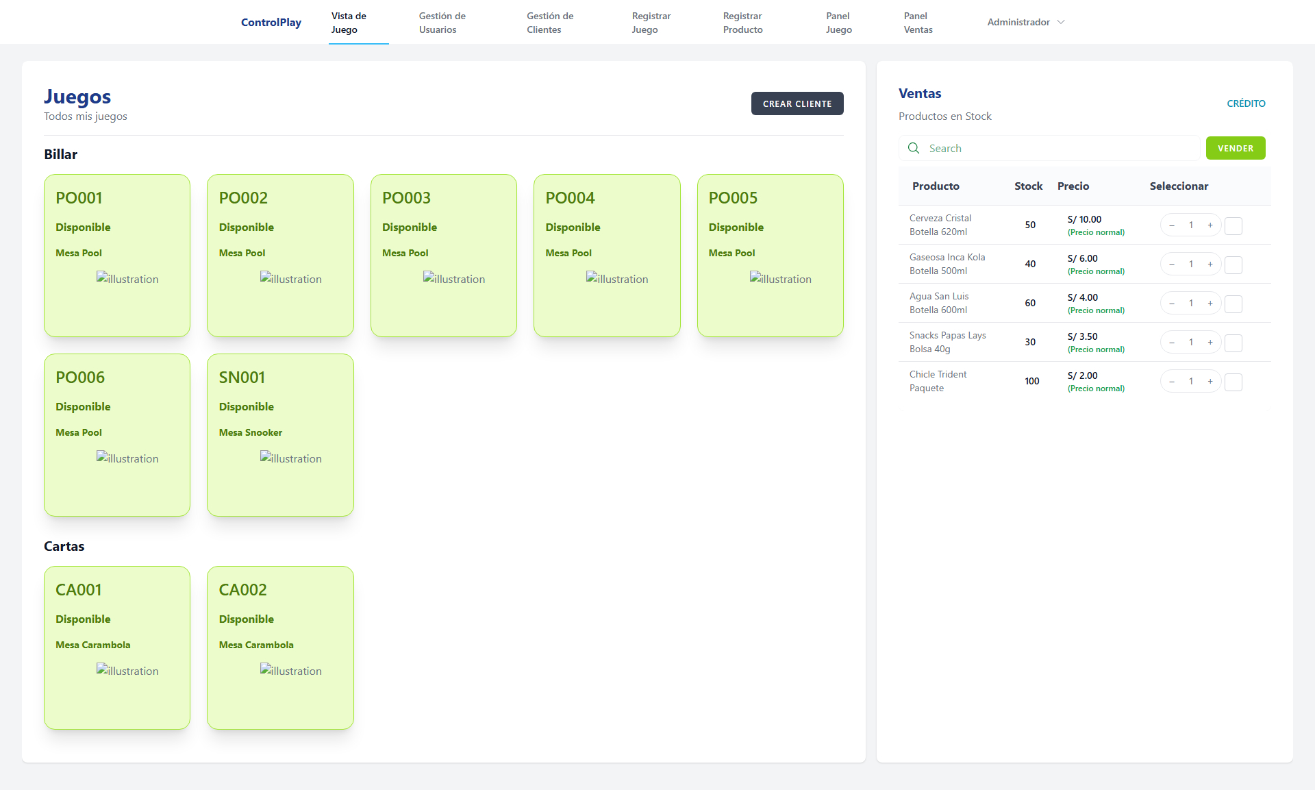Image resolution: width=1315 pixels, height=790 pixels.
Task: Expand the Administrador dropdown menu
Action: coord(1018,22)
